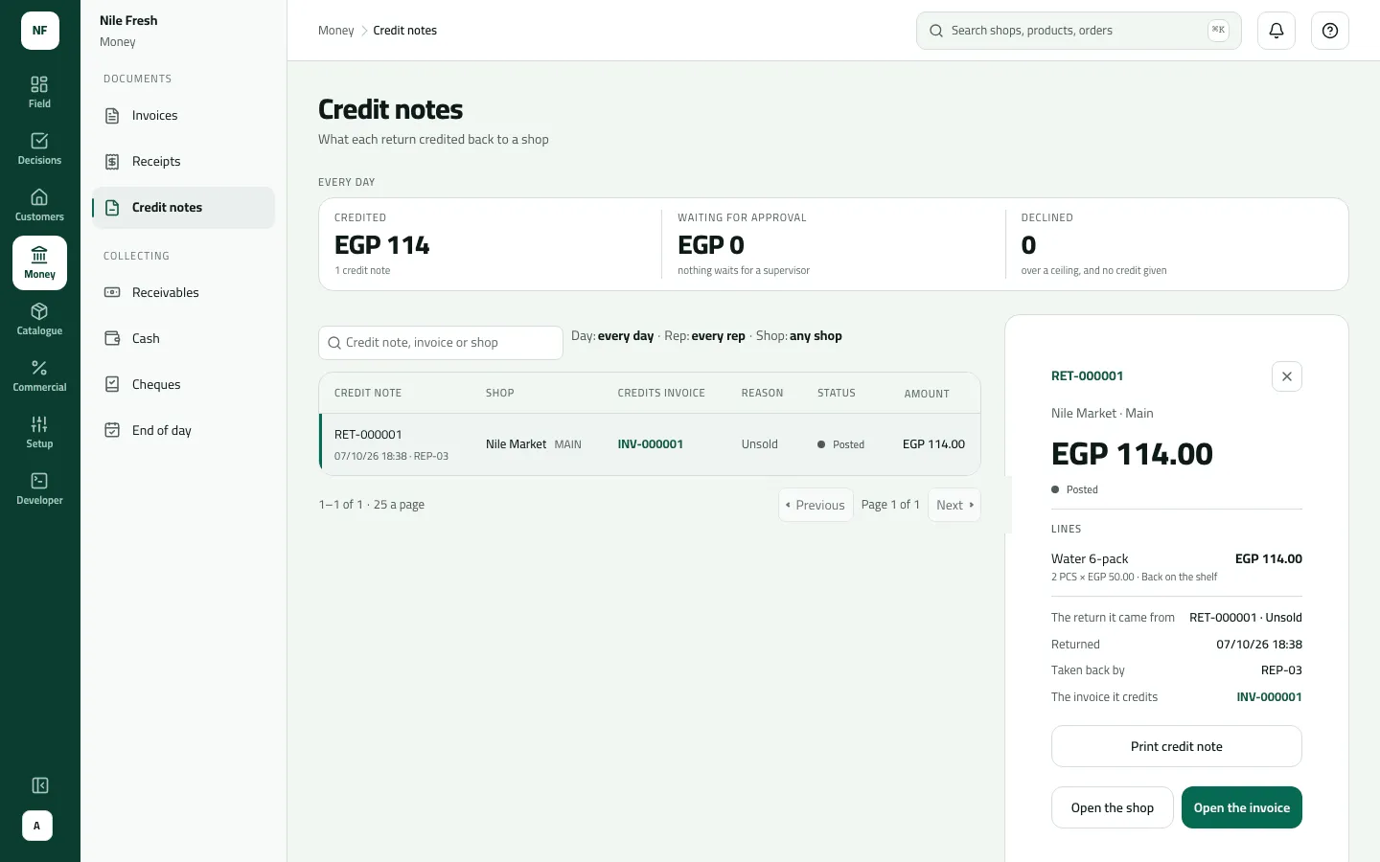Open INV-000001 link in detail panel
This screenshot has height=862, width=1380.
1269,697
